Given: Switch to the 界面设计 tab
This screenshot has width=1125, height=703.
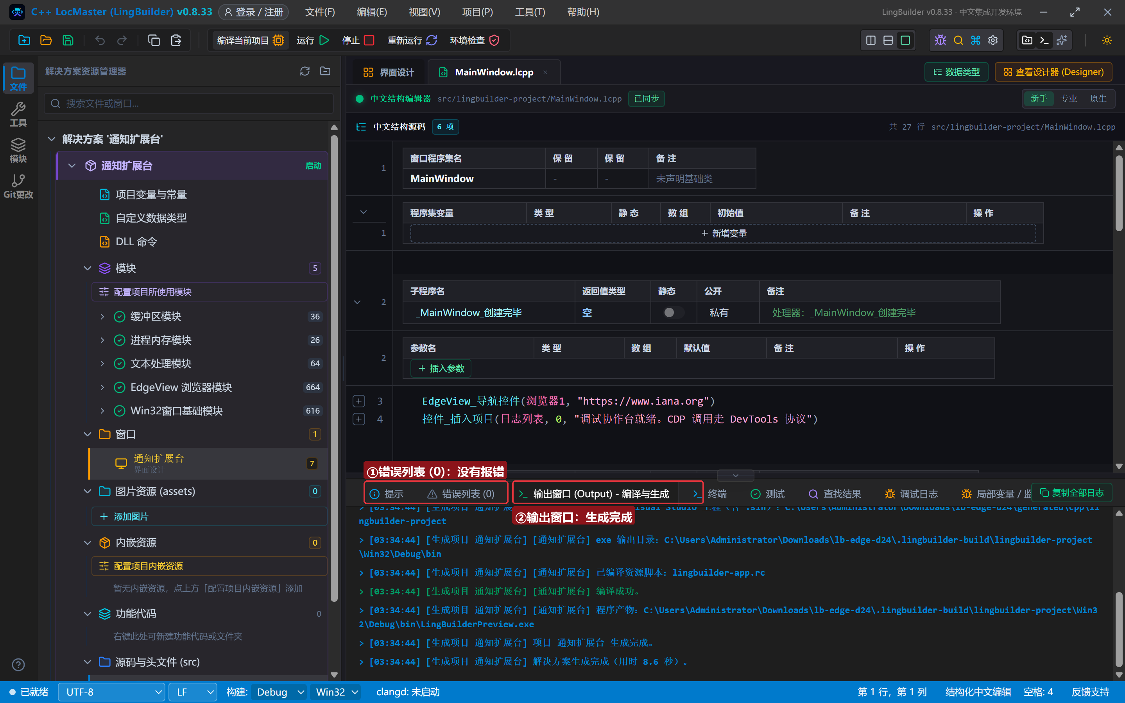Looking at the screenshot, I should pyautogui.click(x=389, y=72).
